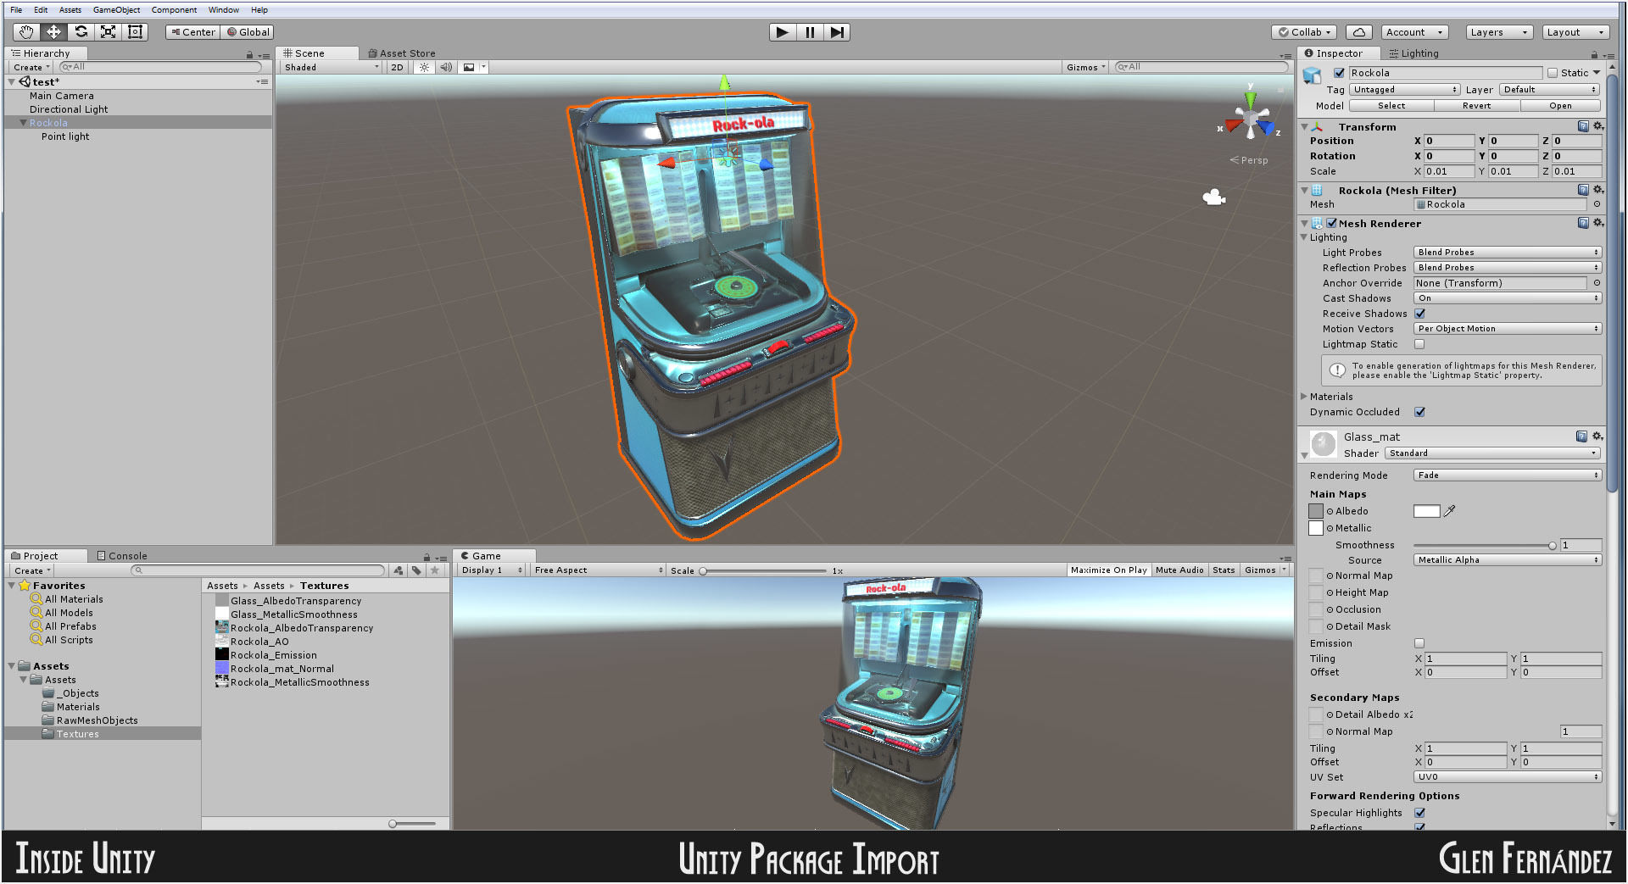Open Transform component gear settings
1628x884 pixels.
(1597, 126)
